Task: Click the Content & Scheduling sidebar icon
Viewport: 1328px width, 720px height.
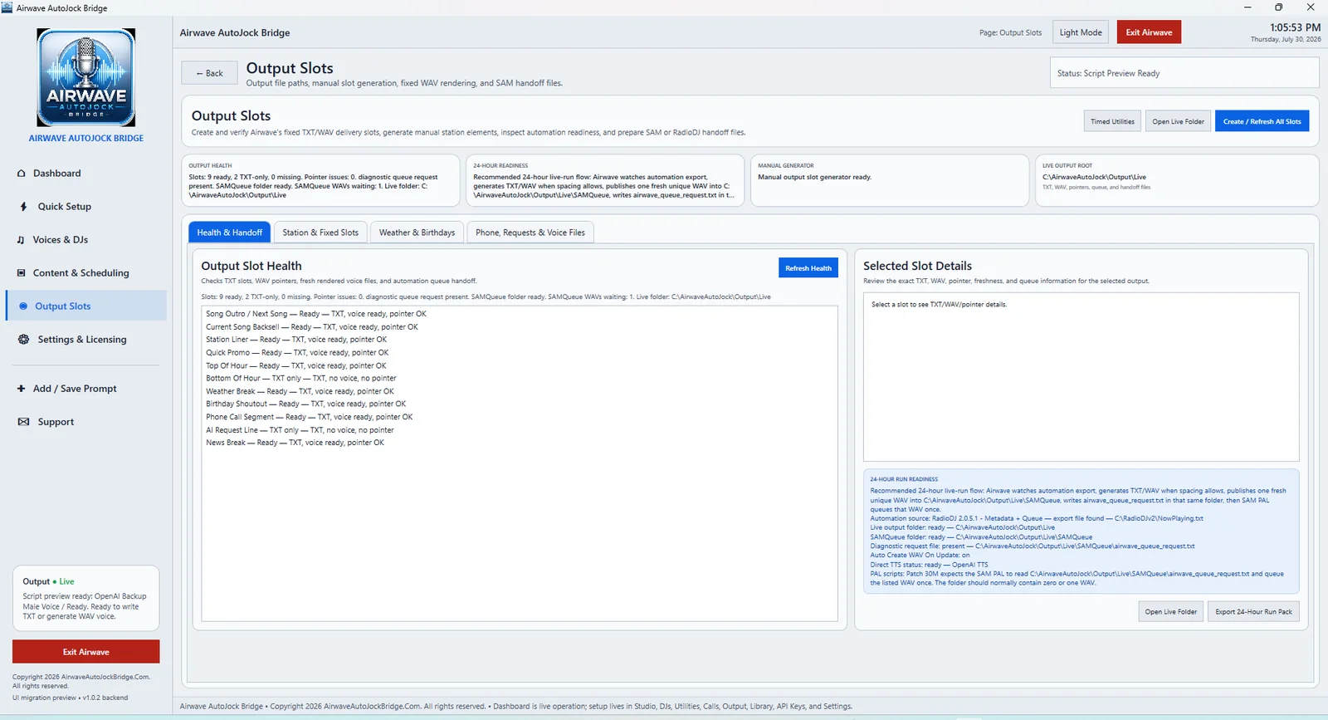Action: [x=22, y=273]
